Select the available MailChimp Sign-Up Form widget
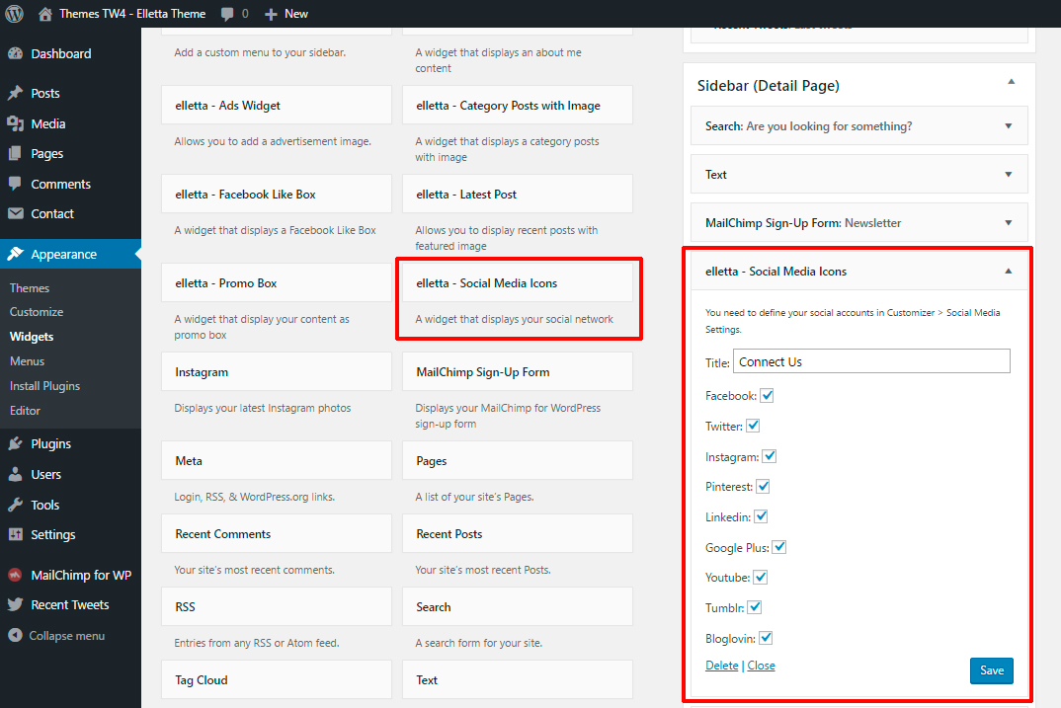The width and height of the screenshot is (1061, 708). tap(518, 372)
